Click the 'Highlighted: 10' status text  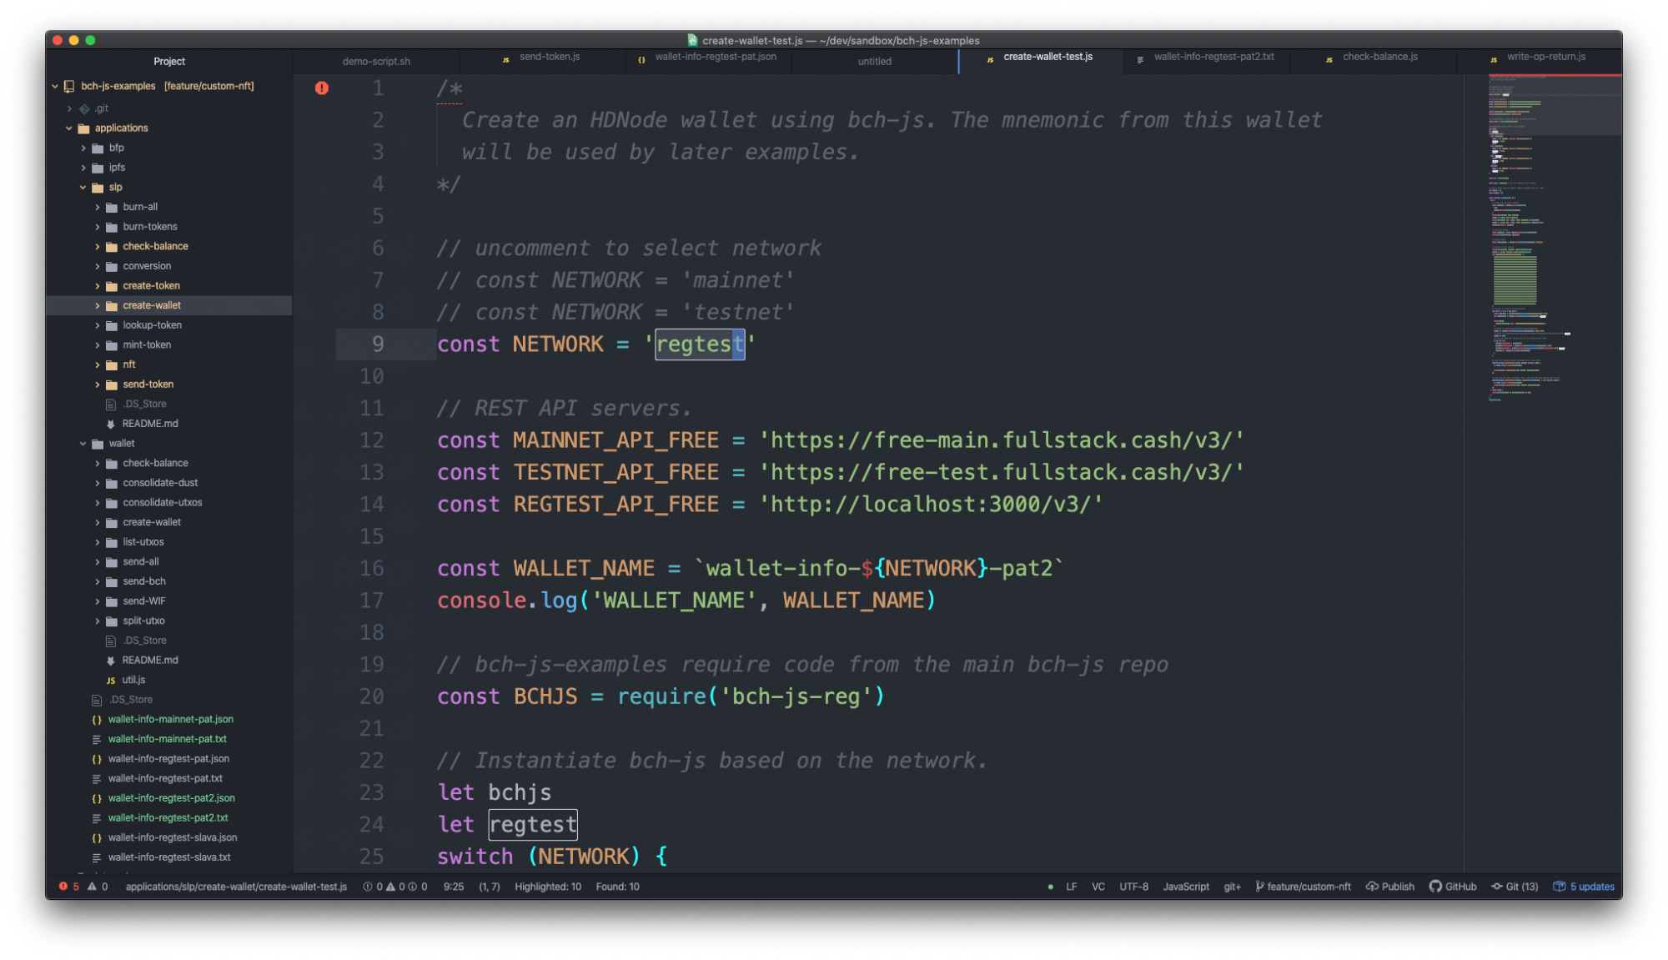(x=548, y=887)
